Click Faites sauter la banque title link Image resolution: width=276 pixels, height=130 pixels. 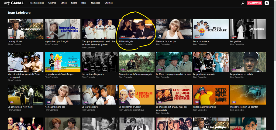[x=204, y=107]
